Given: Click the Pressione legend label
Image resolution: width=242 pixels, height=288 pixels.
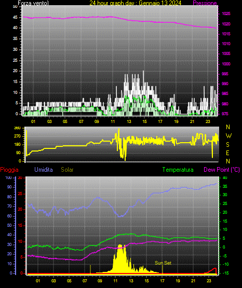Looking at the screenshot, I should click(205, 3).
